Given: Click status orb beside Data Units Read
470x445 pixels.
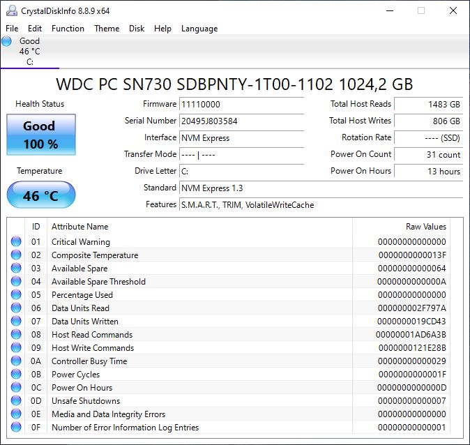Looking at the screenshot, I should click(x=16, y=308).
